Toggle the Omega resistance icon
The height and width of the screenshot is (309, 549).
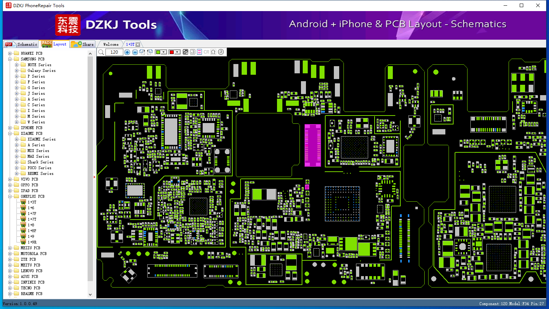pos(213,52)
